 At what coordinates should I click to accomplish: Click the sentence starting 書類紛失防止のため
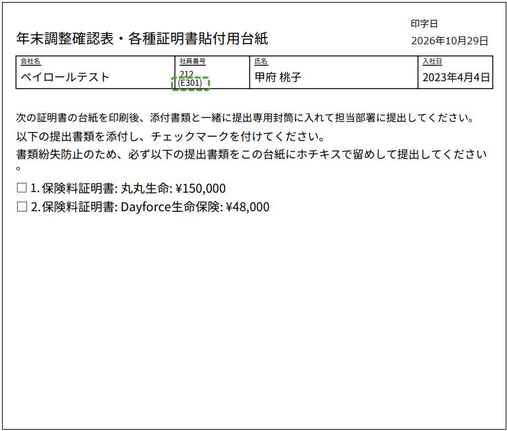(x=252, y=158)
